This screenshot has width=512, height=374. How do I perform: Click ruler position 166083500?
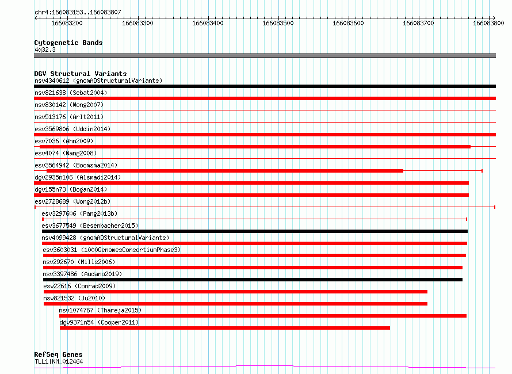[278, 23]
